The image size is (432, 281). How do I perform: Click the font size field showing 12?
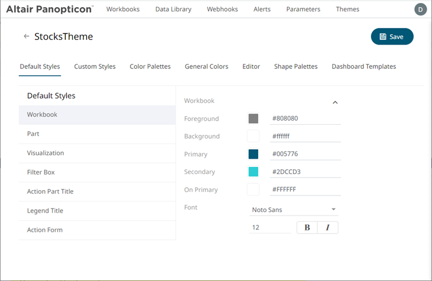coord(270,228)
